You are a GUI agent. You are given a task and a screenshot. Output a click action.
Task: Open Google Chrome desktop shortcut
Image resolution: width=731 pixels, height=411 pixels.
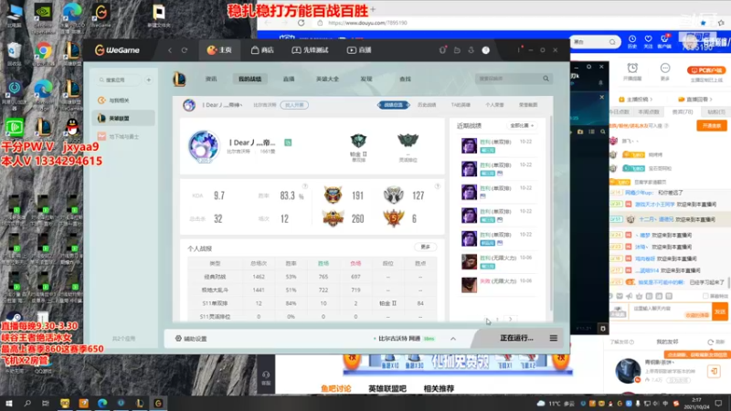tap(43, 54)
